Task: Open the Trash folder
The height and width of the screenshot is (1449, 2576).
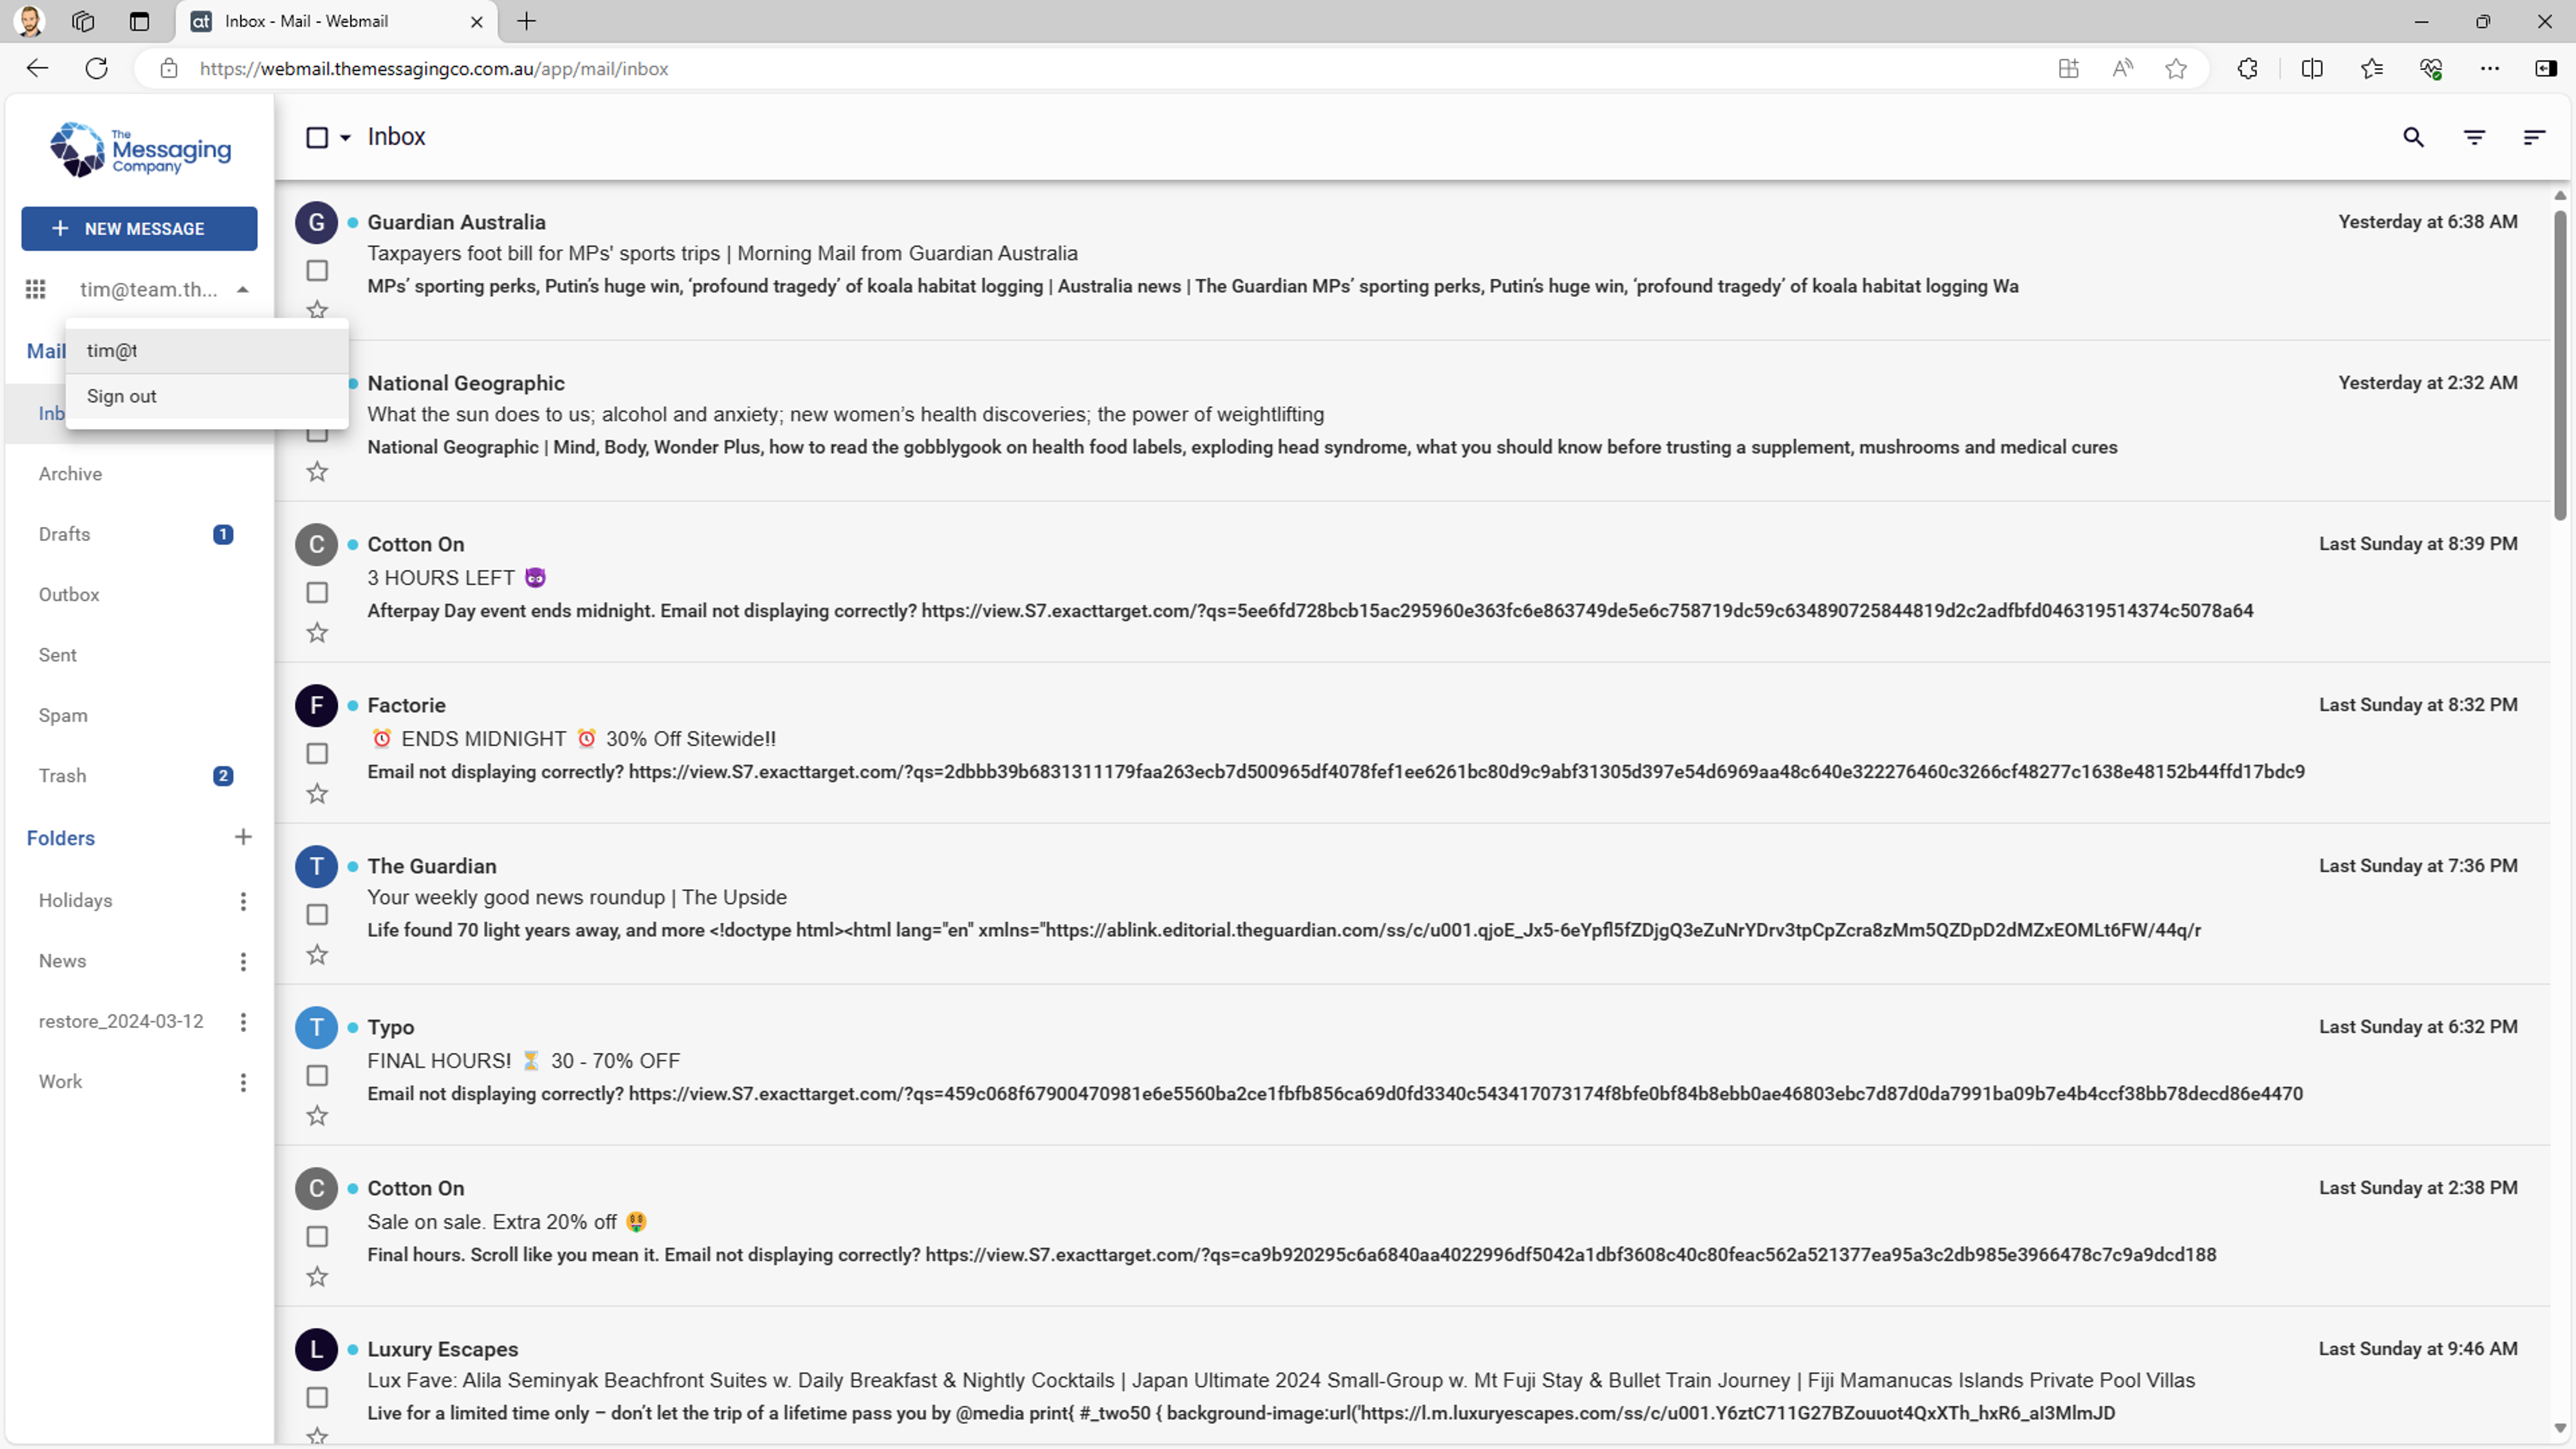Action: point(62,775)
